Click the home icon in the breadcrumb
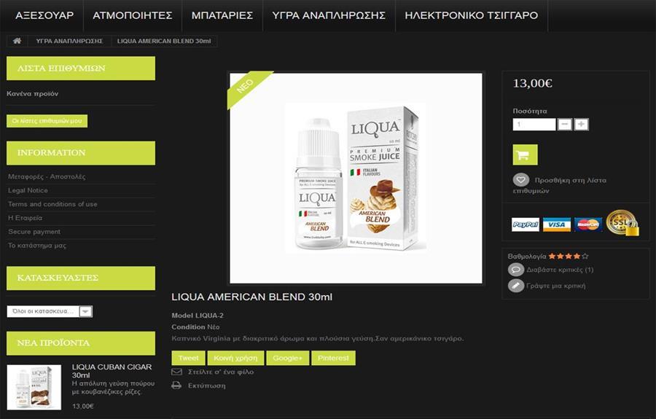This screenshot has height=419, width=656. pyautogui.click(x=17, y=41)
